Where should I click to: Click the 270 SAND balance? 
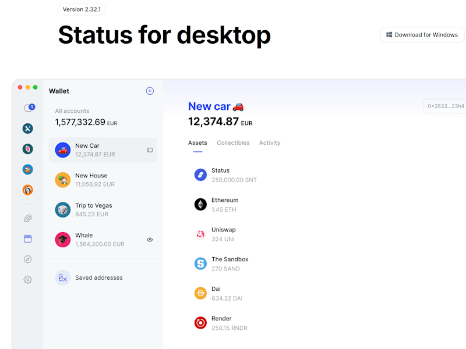click(225, 269)
